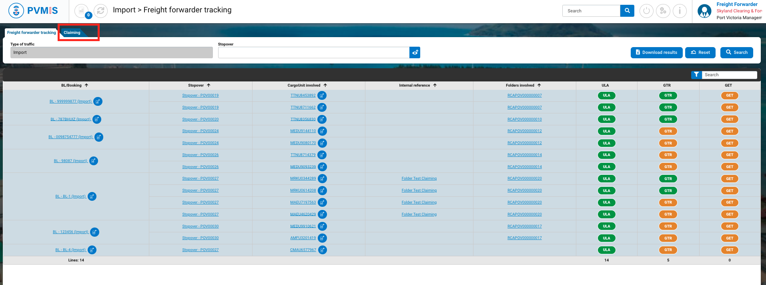The height and width of the screenshot is (285, 766).
Task: Click the action icon beside TTNU8453892
Action: [x=322, y=96]
